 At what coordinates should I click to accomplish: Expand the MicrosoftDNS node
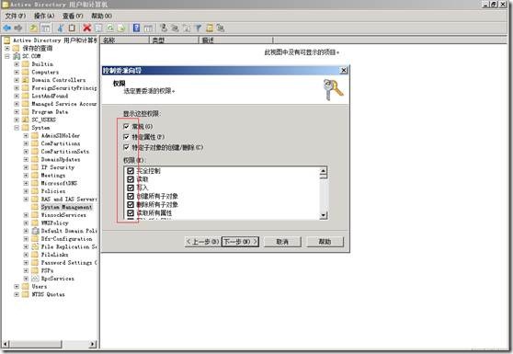pyautogui.click(x=26, y=183)
